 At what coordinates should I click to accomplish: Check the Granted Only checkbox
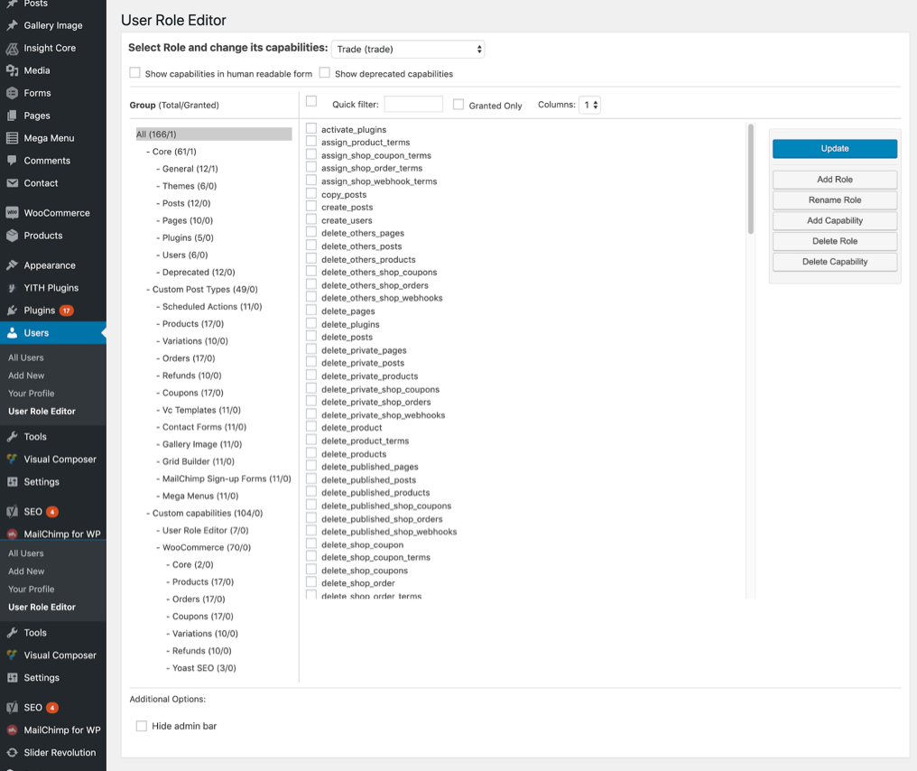458,104
